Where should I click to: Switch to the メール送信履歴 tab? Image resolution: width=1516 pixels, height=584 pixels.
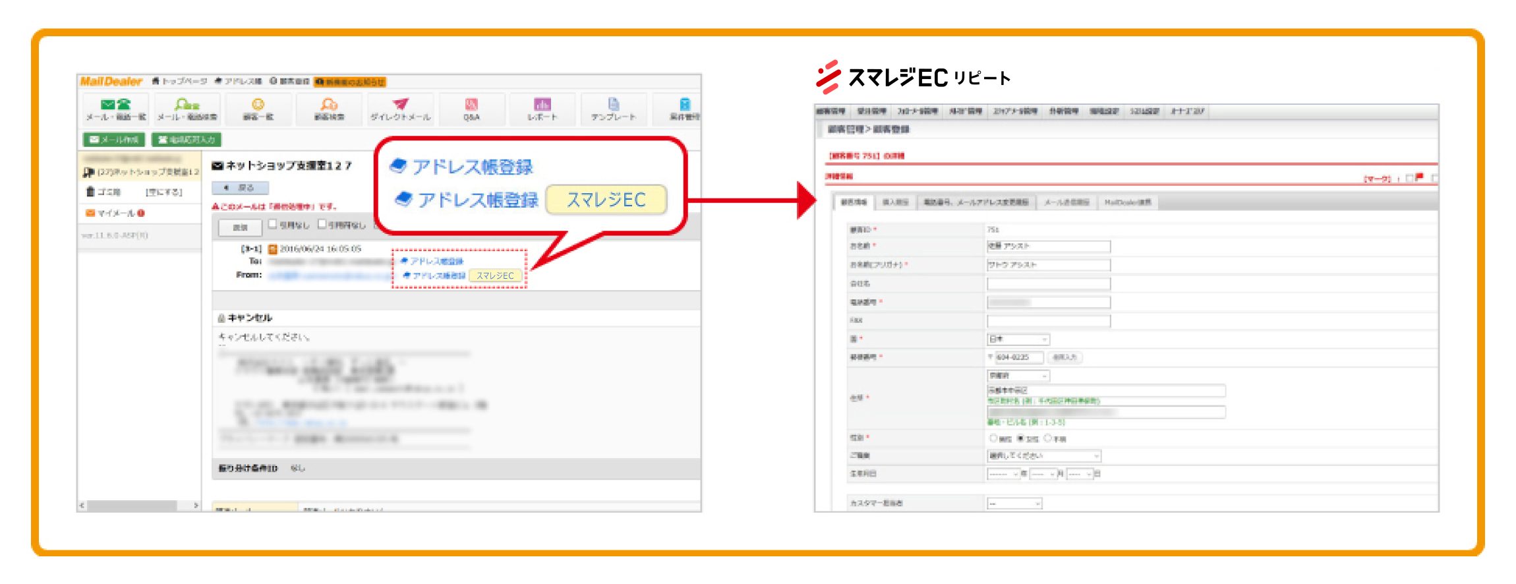(1066, 202)
